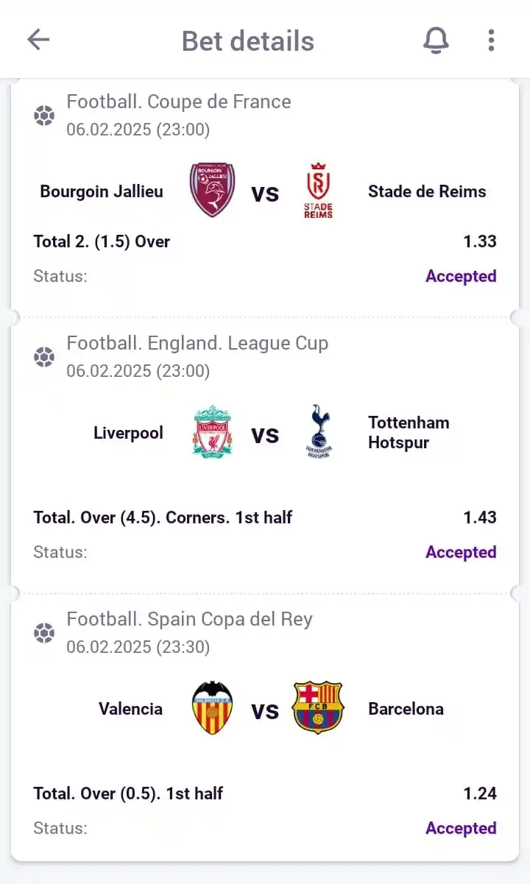Screen dimensions: 530x884
Task: Go back using the arrow icon
Action: (x=38, y=40)
